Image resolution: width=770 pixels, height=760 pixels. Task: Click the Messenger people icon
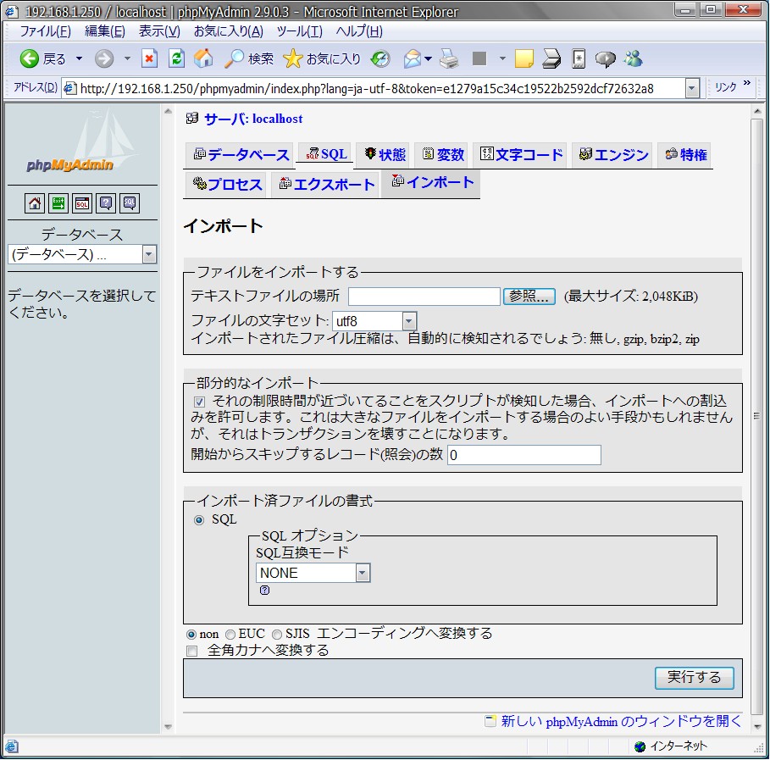pyautogui.click(x=633, y=58)
